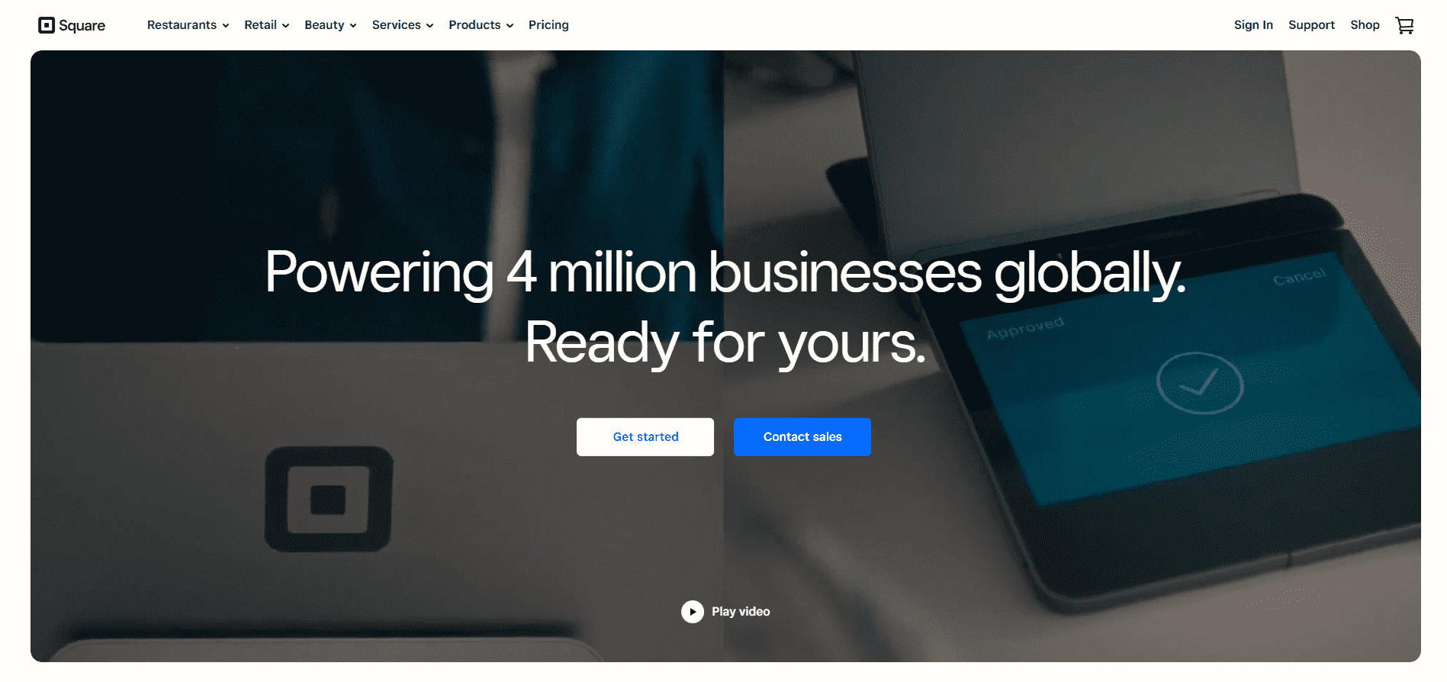This screenshot has height=682, width=1447.
Task: Open the Restaurants menu
Action: tap(182, 25)
